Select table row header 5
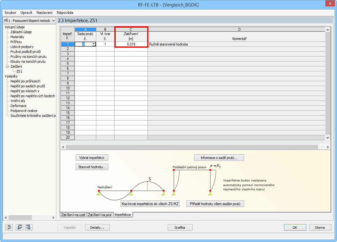 68,64
